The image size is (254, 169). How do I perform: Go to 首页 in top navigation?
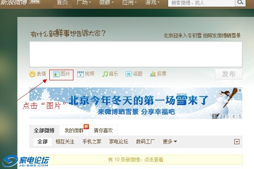click(x=62, y=3)
